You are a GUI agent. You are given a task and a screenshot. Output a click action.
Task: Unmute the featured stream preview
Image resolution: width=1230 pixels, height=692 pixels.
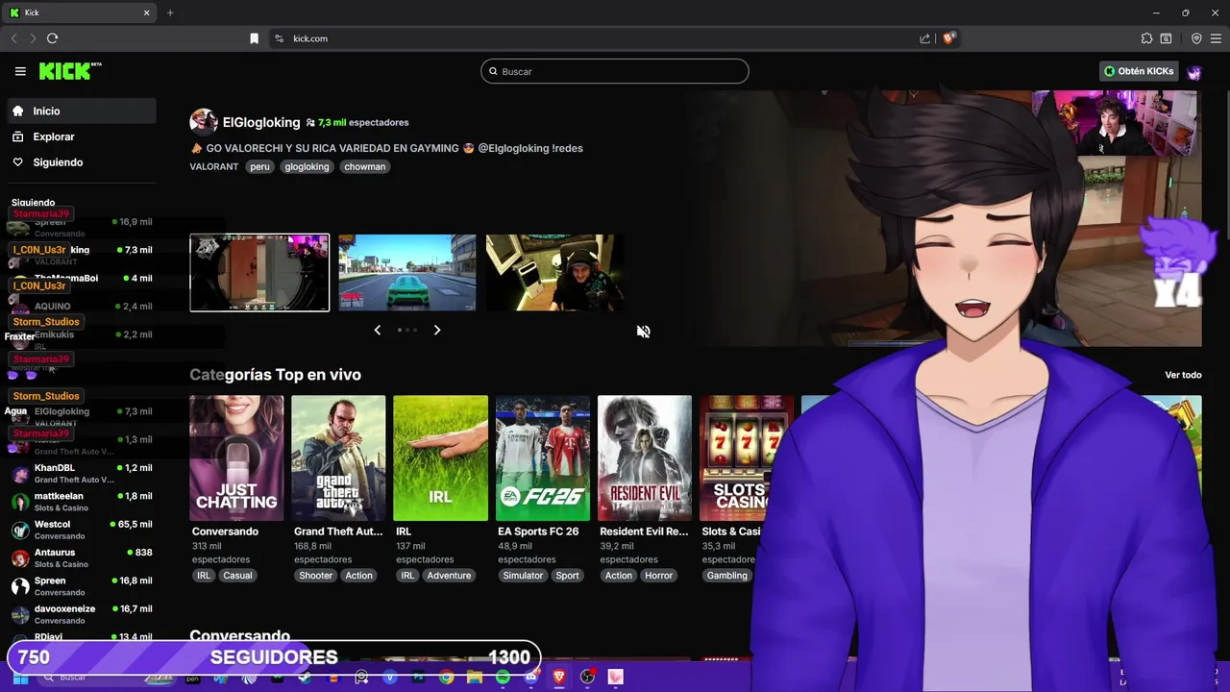643,332
